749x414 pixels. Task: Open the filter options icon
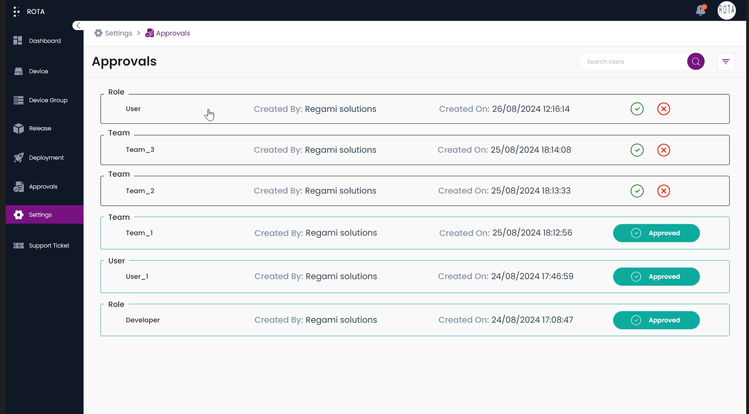point(726,61)
